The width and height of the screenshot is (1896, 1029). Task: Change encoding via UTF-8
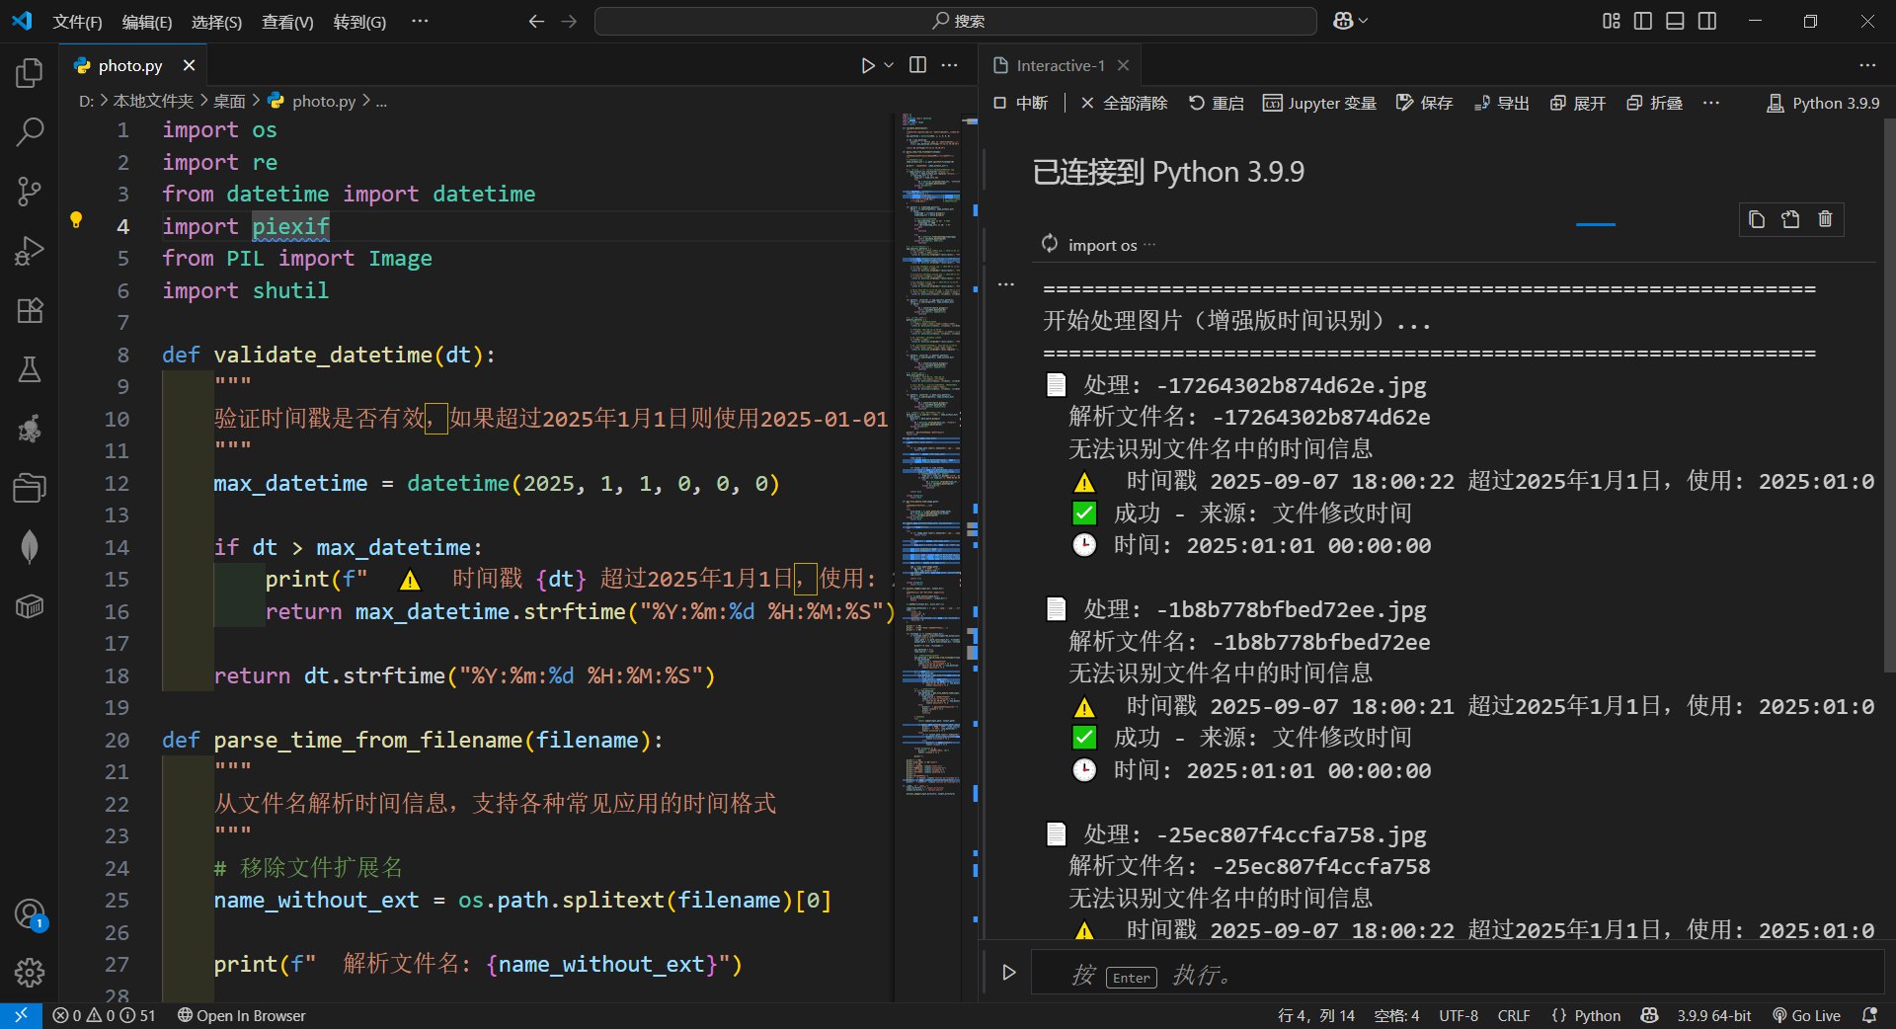pos(1459,1015)
